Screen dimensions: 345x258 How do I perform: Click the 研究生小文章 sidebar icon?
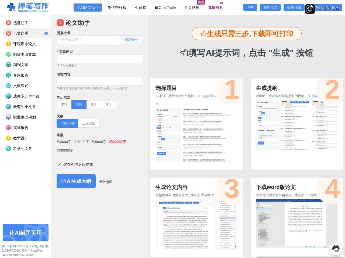[8, 107]
